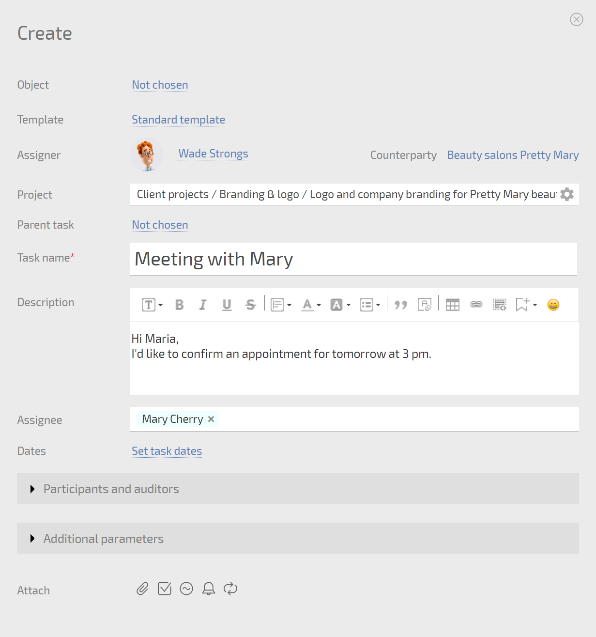Click the Task name input field

353,259
